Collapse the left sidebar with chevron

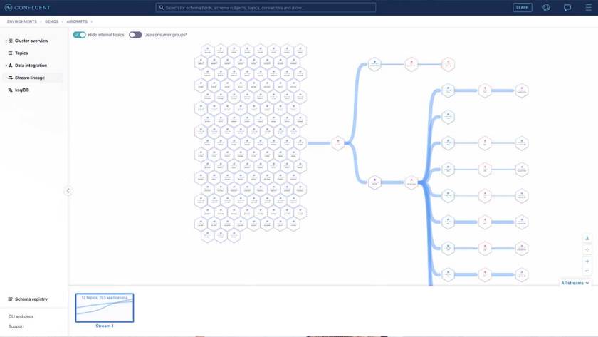pos(68,190)
